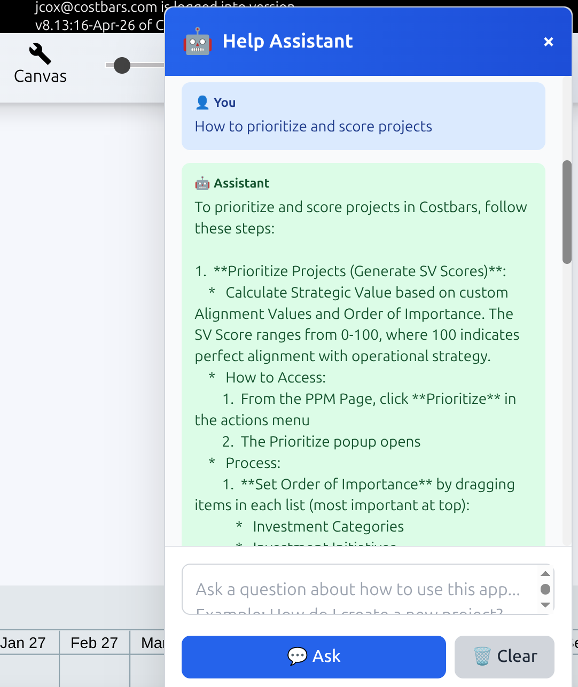Click the Help Assistant robot icon

click(198, 41)
